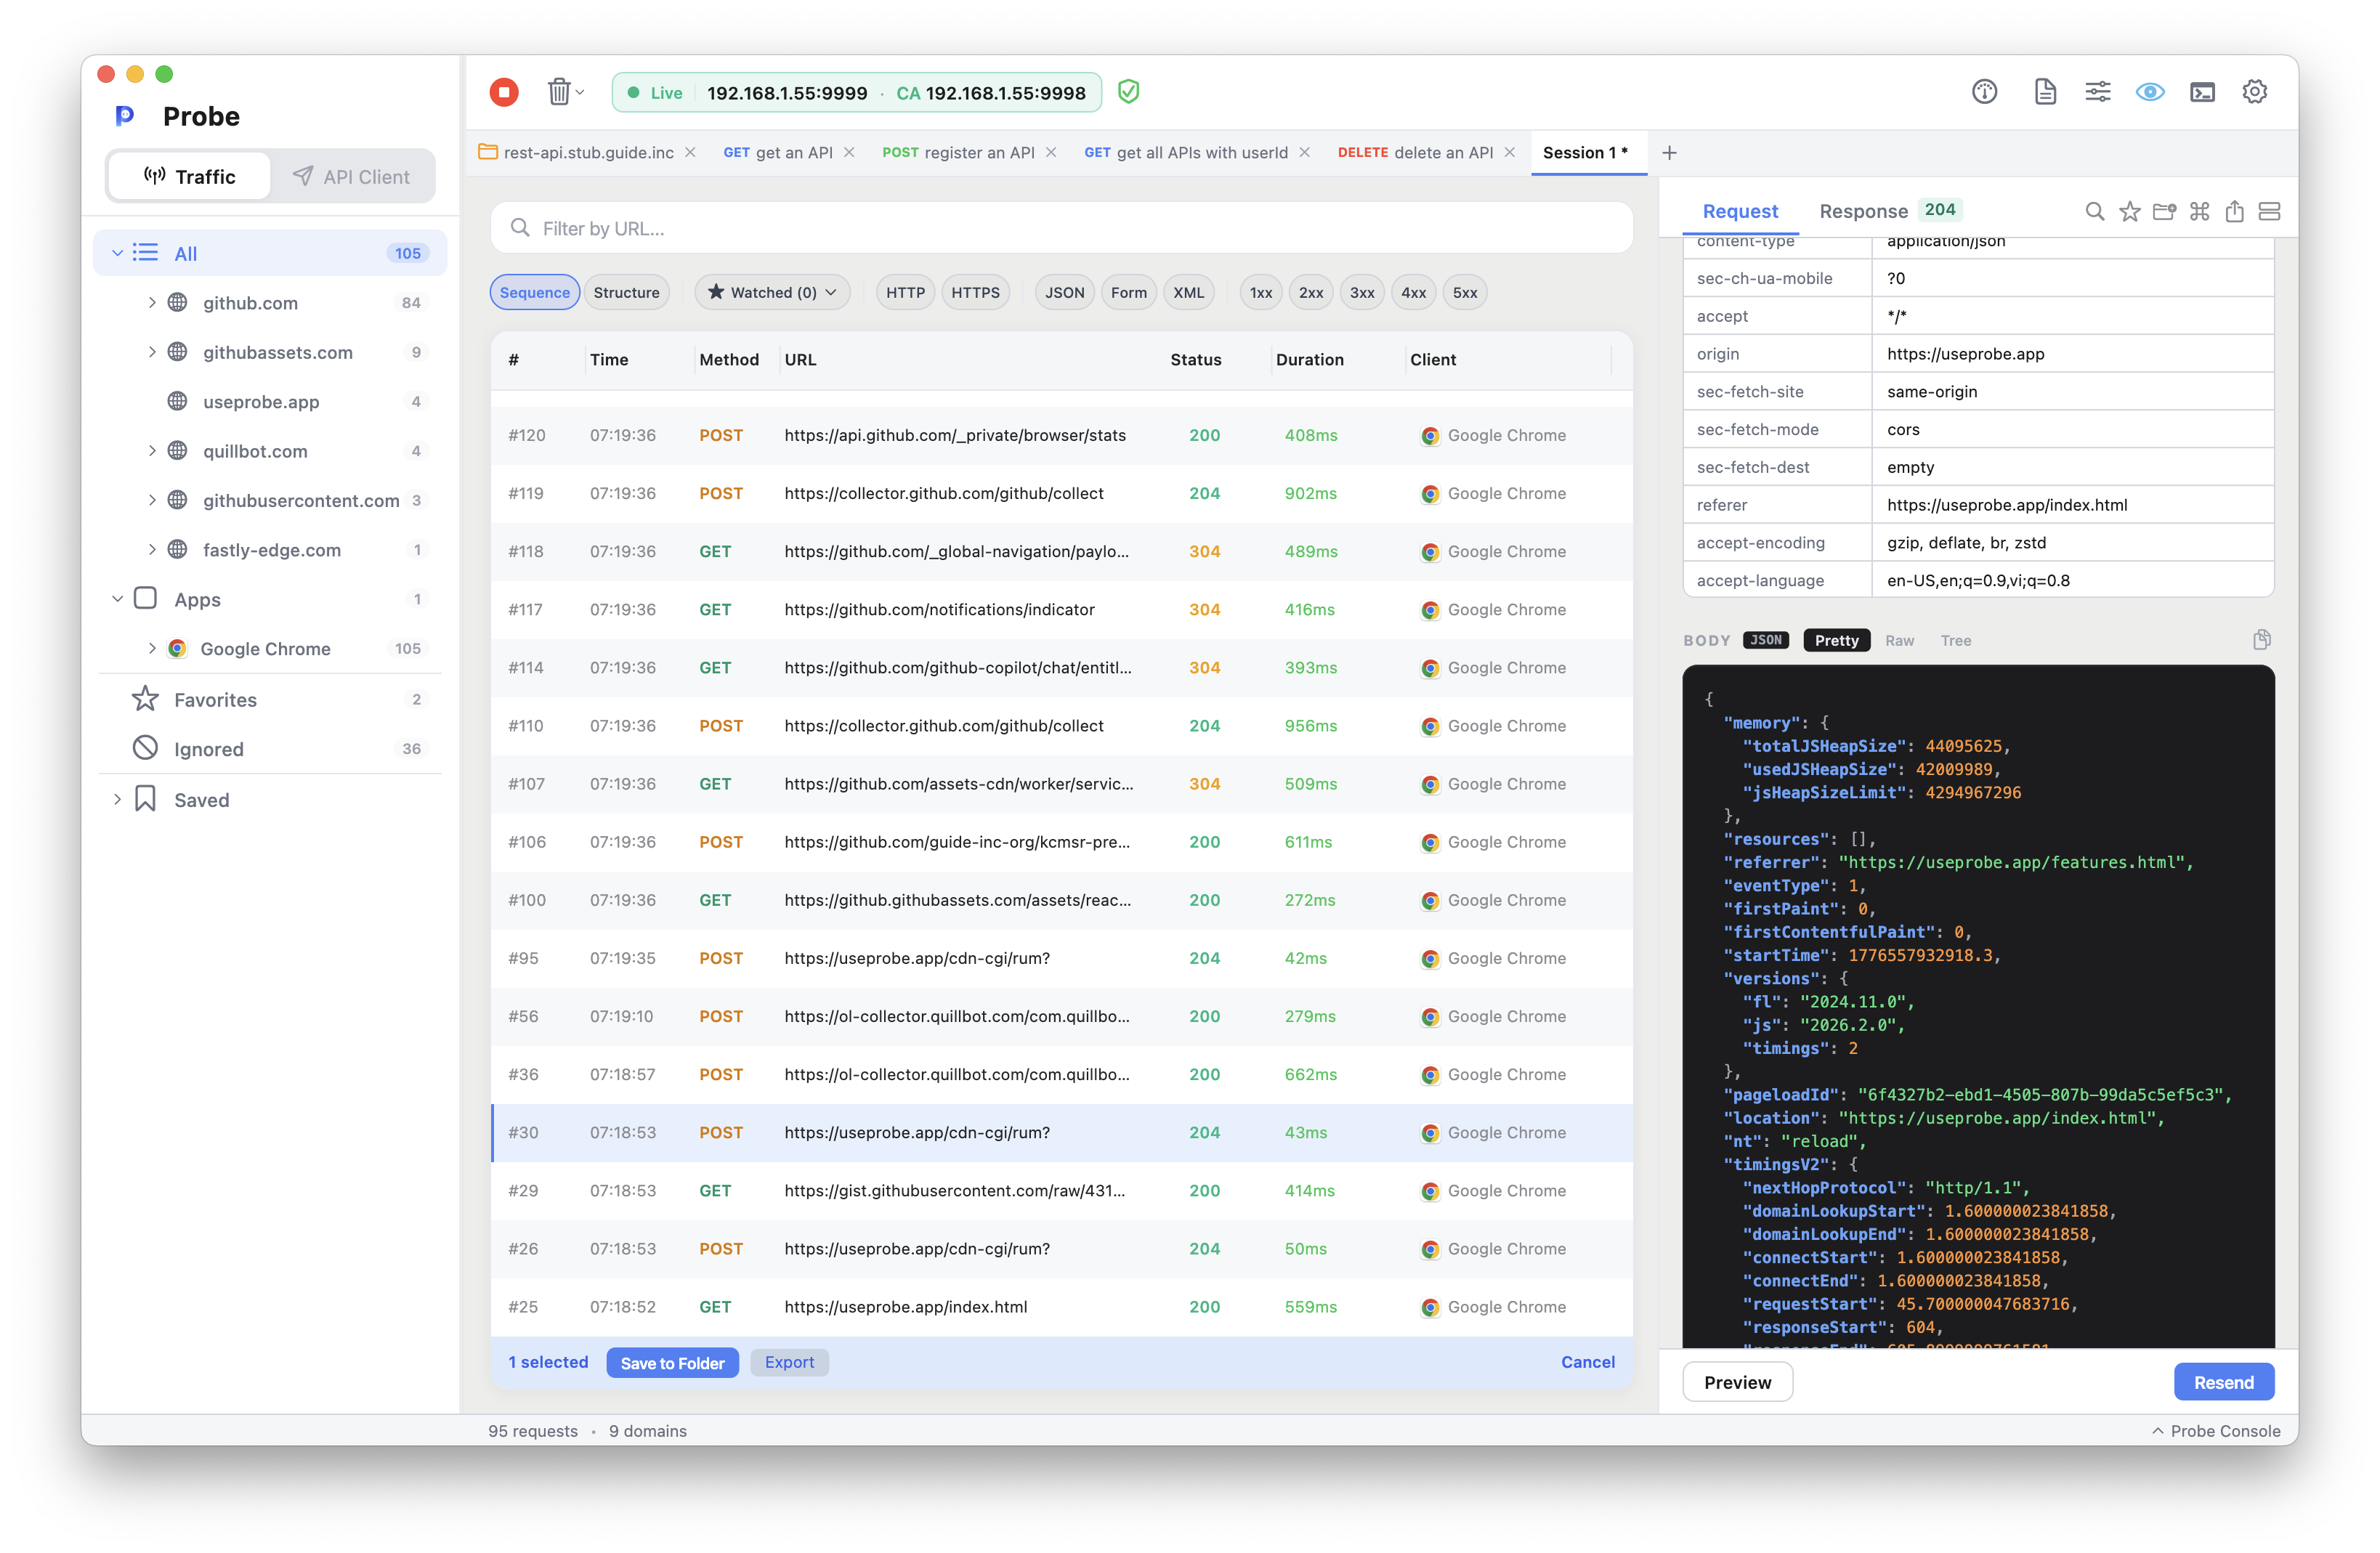Collapse the All traffic tree
Screen dimensions: 2380x1553
click(117, 253)
